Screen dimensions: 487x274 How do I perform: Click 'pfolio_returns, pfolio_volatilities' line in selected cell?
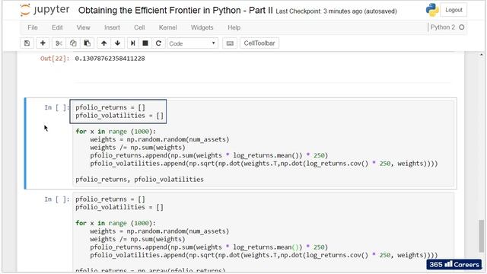click(139, 180)
